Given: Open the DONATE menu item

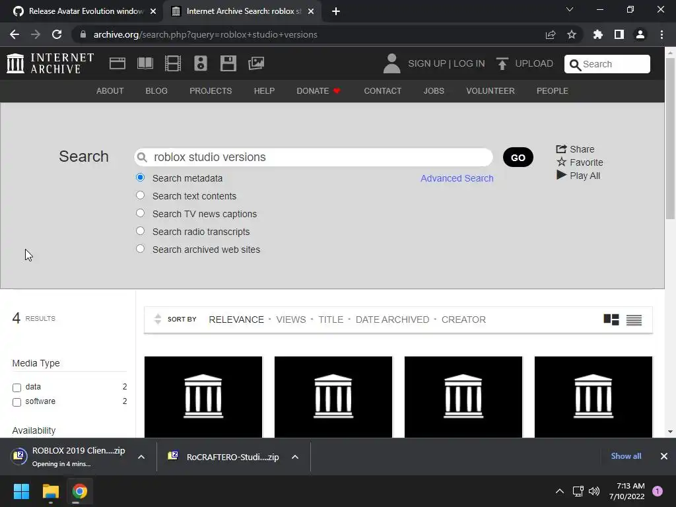Looking at the screenshot, I should [x=318, y=91].
